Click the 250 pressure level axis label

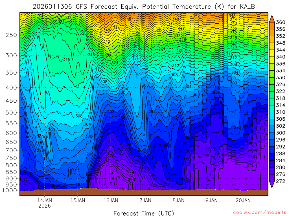[x=11, y=35]
